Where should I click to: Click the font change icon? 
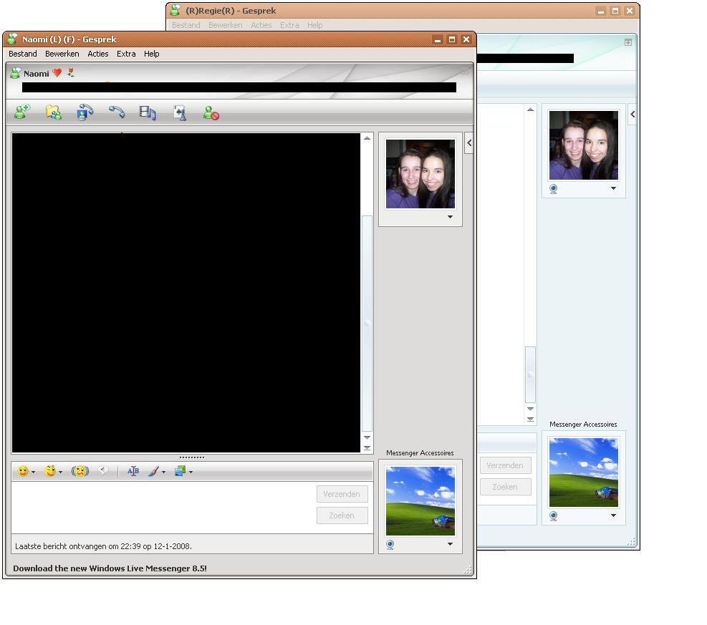(x=133, y=471)
